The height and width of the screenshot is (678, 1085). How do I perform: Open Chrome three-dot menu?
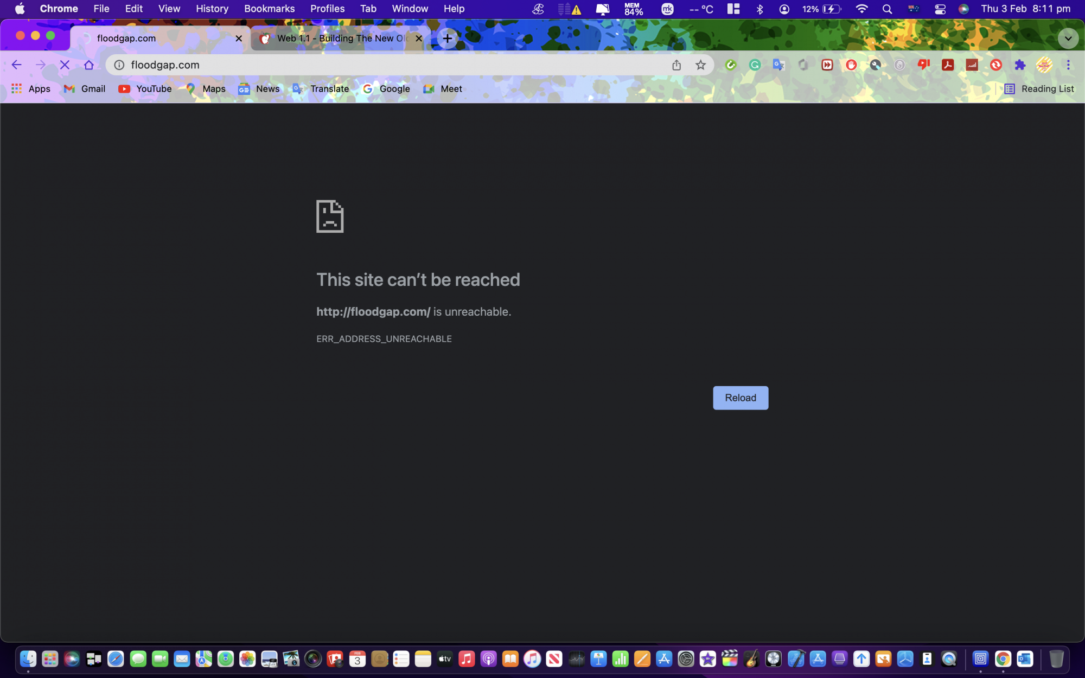coord(1068,65)
